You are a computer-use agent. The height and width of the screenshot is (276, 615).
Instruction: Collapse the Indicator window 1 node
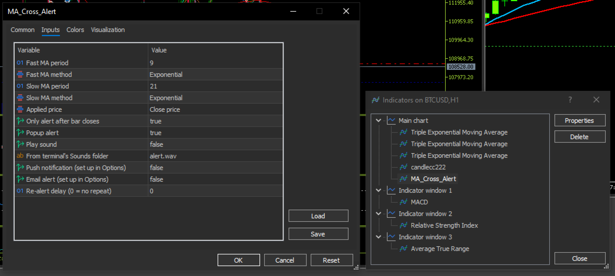click(379, 190)
